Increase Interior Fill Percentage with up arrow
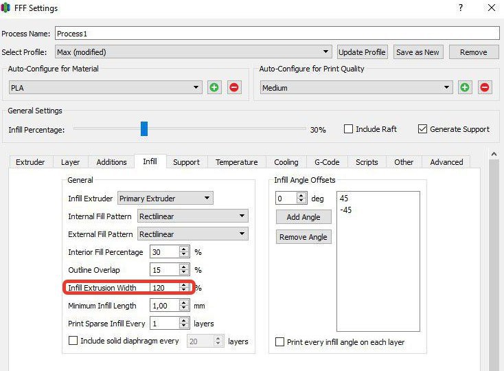 pyautogui.click(x=184, y=249)
